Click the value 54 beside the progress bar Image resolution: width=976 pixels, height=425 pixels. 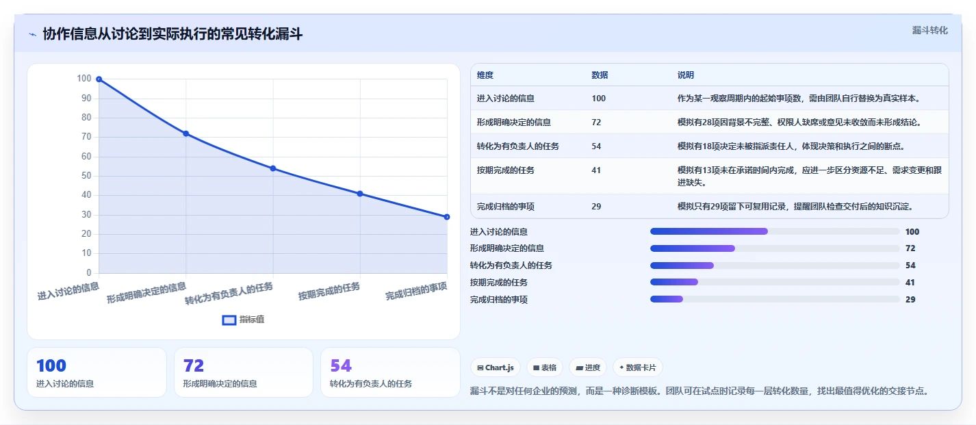(x=910, y=266)
